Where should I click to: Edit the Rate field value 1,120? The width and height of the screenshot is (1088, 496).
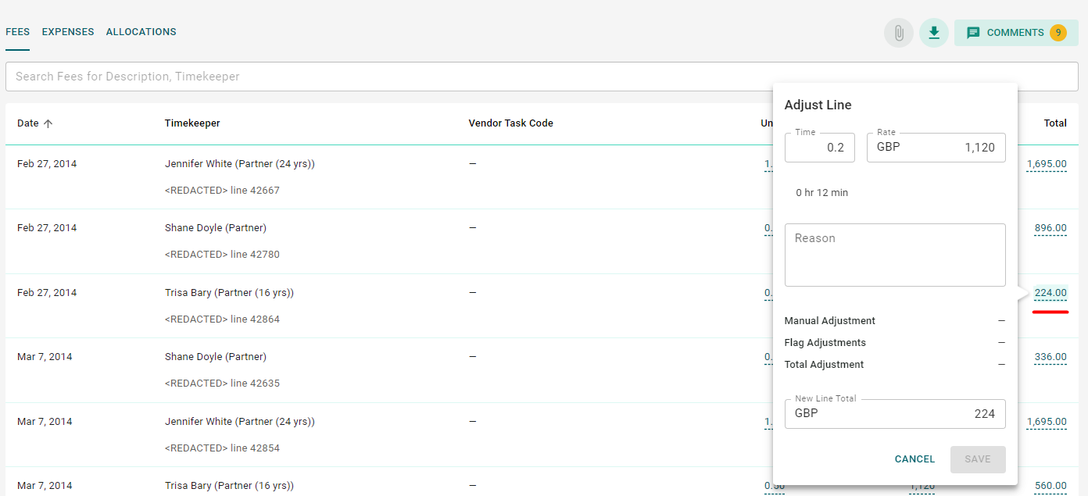(x=936, y=148)
